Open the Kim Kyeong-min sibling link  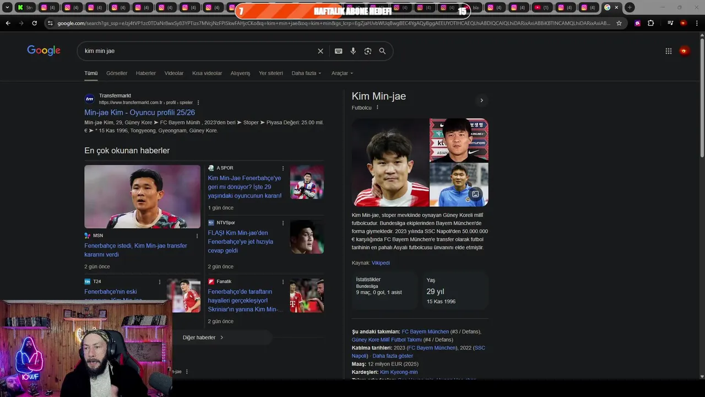[399, 372]
